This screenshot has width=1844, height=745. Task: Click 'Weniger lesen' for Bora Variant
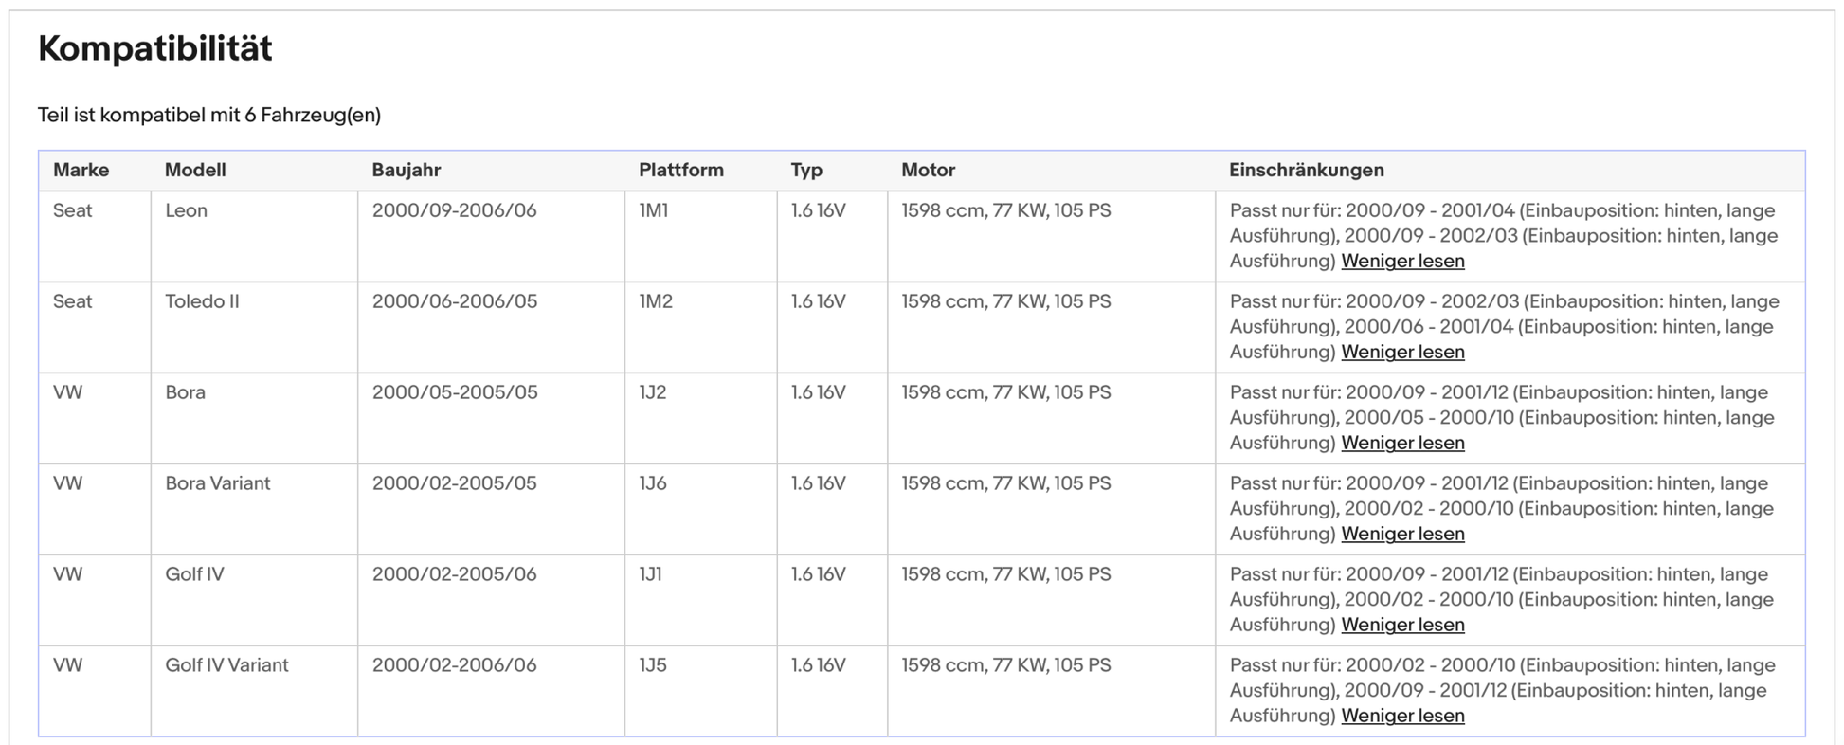pyautogui.click(x=1402, y=534)
